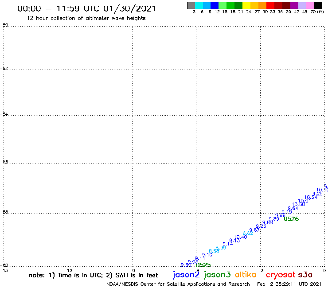This screenshot has height=288, width=328.
Task: Click the black swatch in the color scale
Action: 318,5
